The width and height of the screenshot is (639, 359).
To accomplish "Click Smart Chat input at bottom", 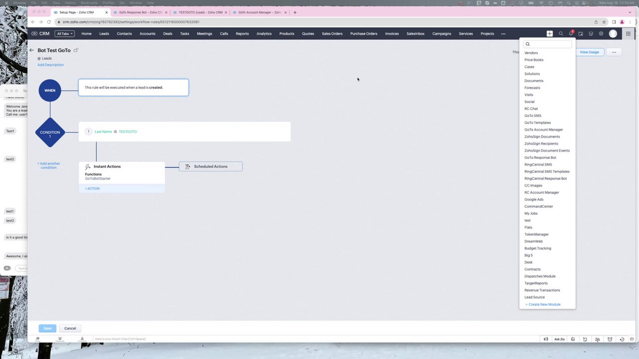I will 120,339.
